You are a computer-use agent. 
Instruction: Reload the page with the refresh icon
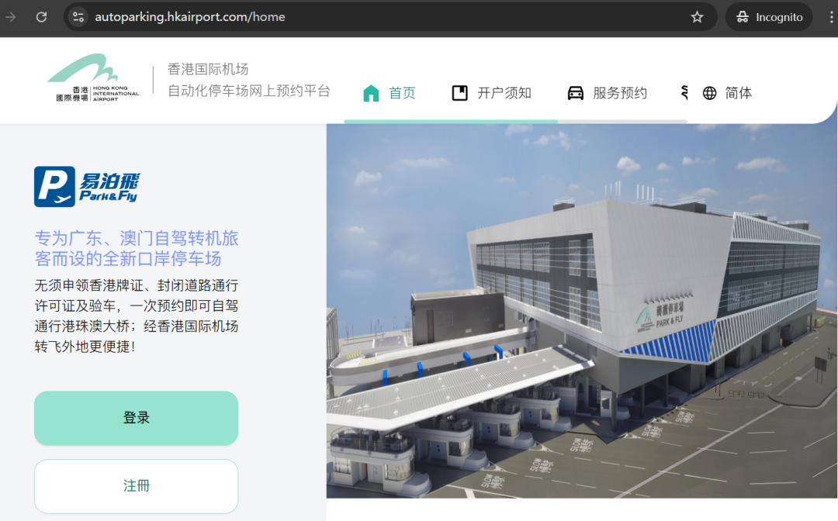pyautogui.click(x=41, y=17)
